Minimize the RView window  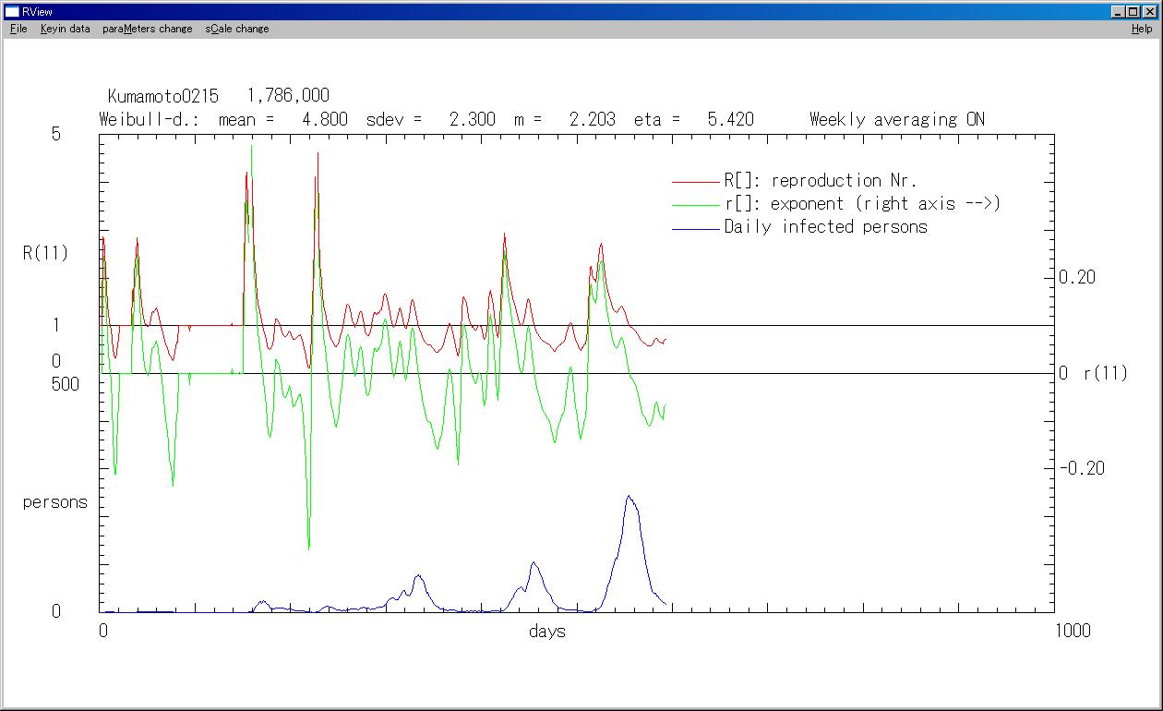[x=1119, y=12]
